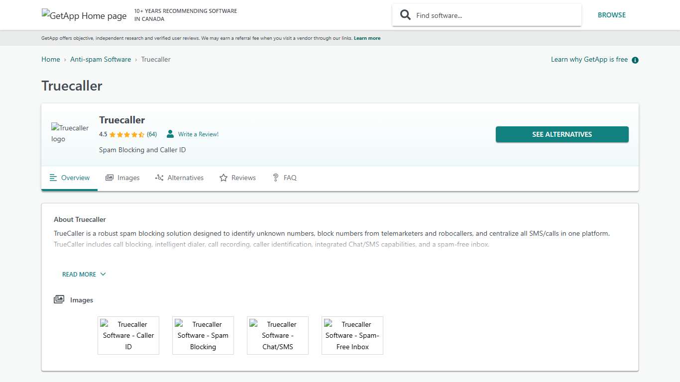Viewport: 680px width, 382px height.
Task: Open the Caller ID screenshot thumbnail
Action: [128, 335]
